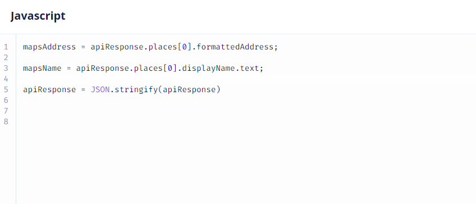Select line number 6 in gutter
The height and width of the screenshot is (204, 476).
click(6, 101)
